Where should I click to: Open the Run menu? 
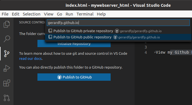click(69, 14)
